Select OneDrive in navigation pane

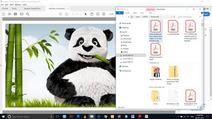coord(125,28)
